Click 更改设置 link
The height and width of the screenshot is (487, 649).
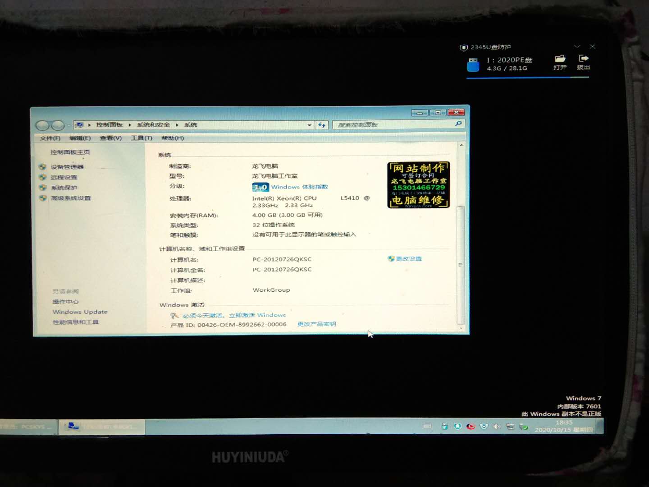click(x=409, y=259)
